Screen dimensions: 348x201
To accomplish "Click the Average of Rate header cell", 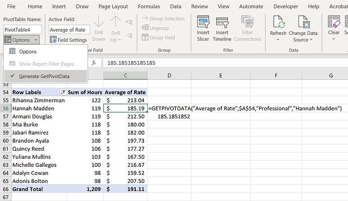I will click(x=126, y=92).
